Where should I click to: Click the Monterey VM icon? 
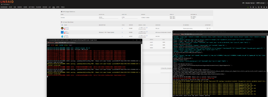click(x=62, y=28)
